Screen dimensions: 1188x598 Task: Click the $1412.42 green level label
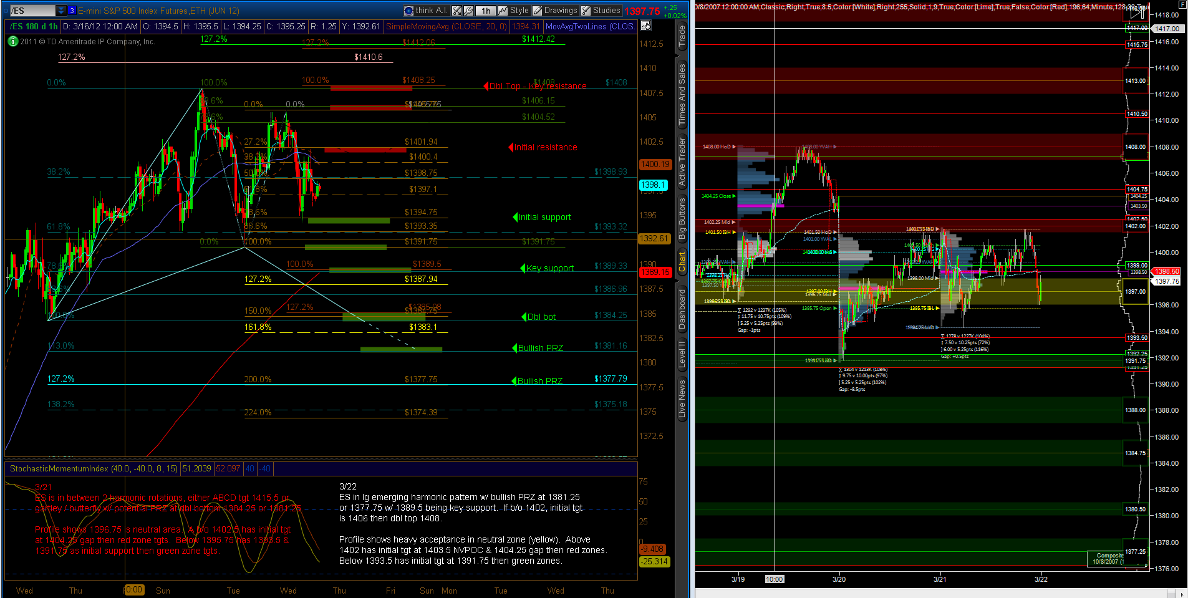pos(538,39)
